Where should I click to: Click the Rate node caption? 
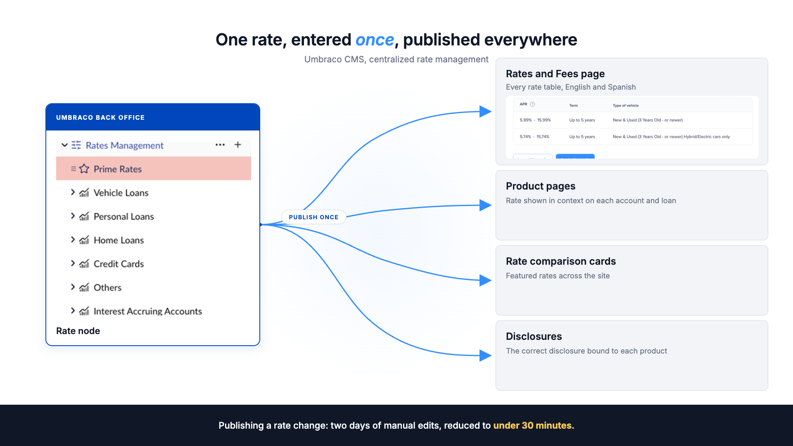(78, 331)
